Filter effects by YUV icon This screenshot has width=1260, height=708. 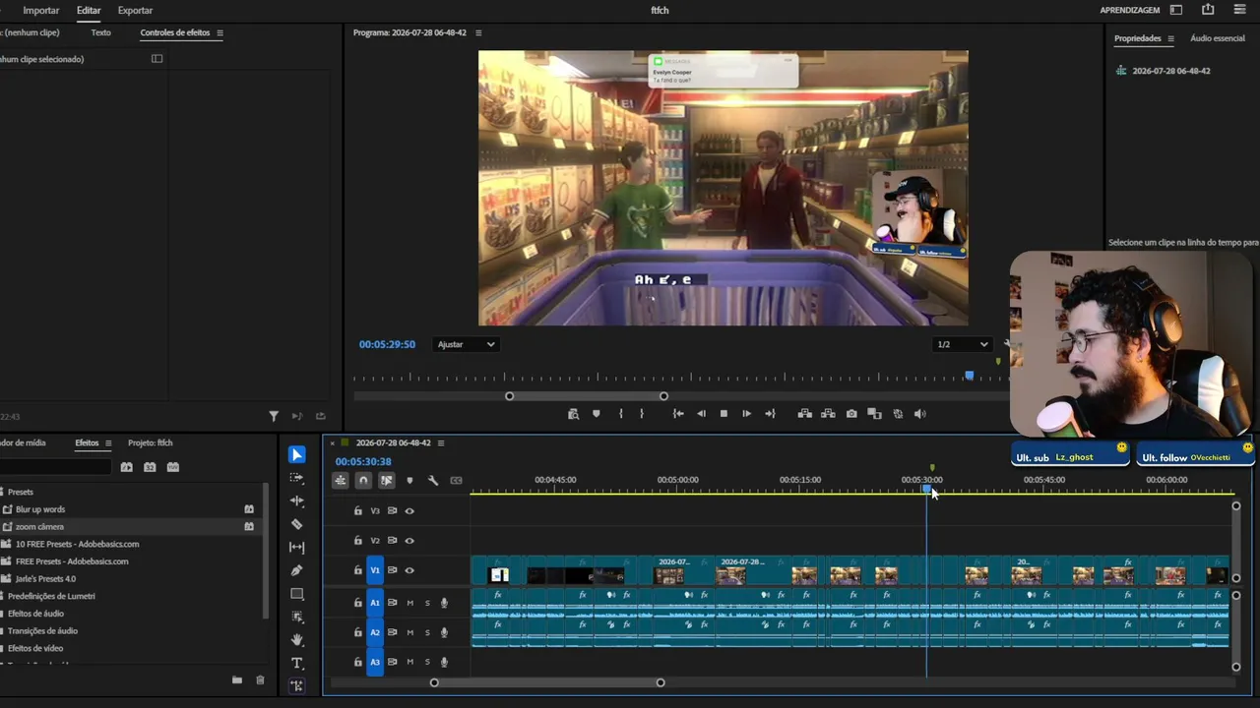pyautogui.click(x=173, y=467)
